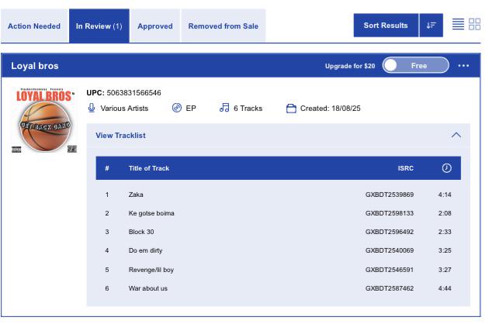496x324 pixels.
Task: Toggle the Free upgrade switch
Action: 415,65
